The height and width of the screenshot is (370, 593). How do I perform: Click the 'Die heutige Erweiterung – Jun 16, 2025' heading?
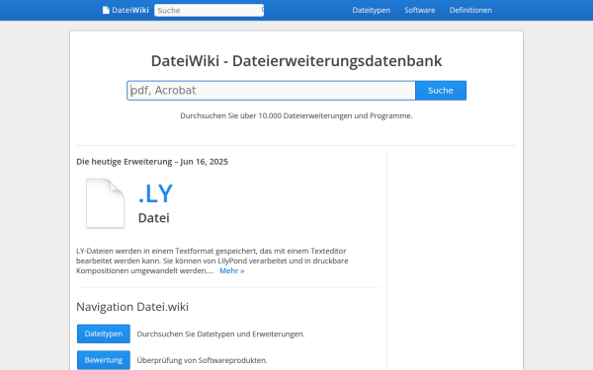click(152, 162)
